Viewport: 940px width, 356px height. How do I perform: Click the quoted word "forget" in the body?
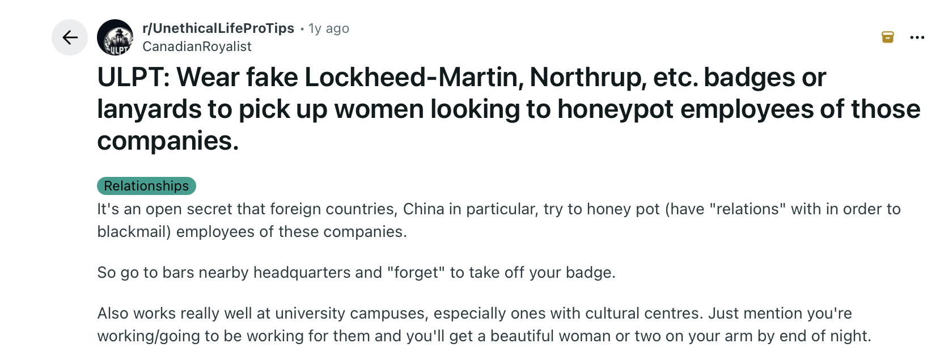click(x=416, y=273)
